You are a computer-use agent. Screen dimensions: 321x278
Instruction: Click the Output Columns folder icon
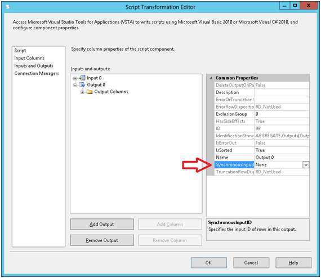tap(90, 92)
